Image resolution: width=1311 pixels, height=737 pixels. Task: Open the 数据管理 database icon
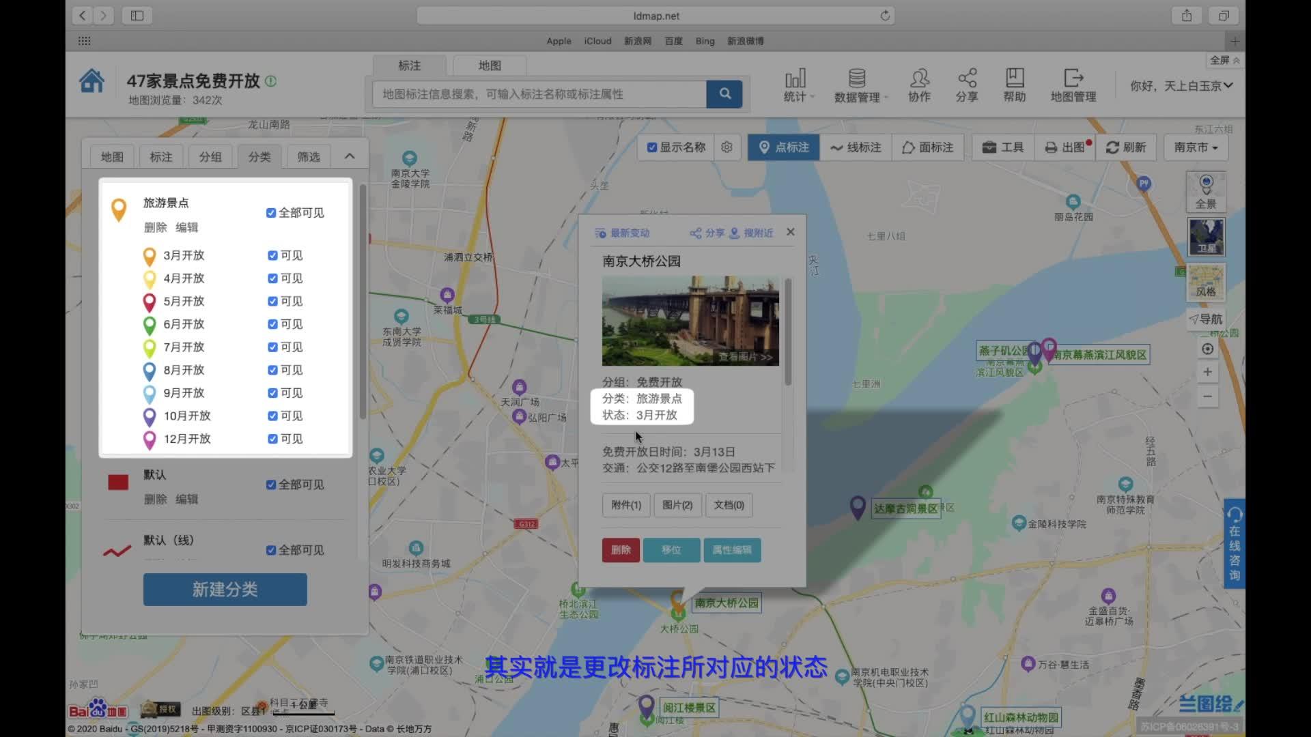click(x=858, y=86)
